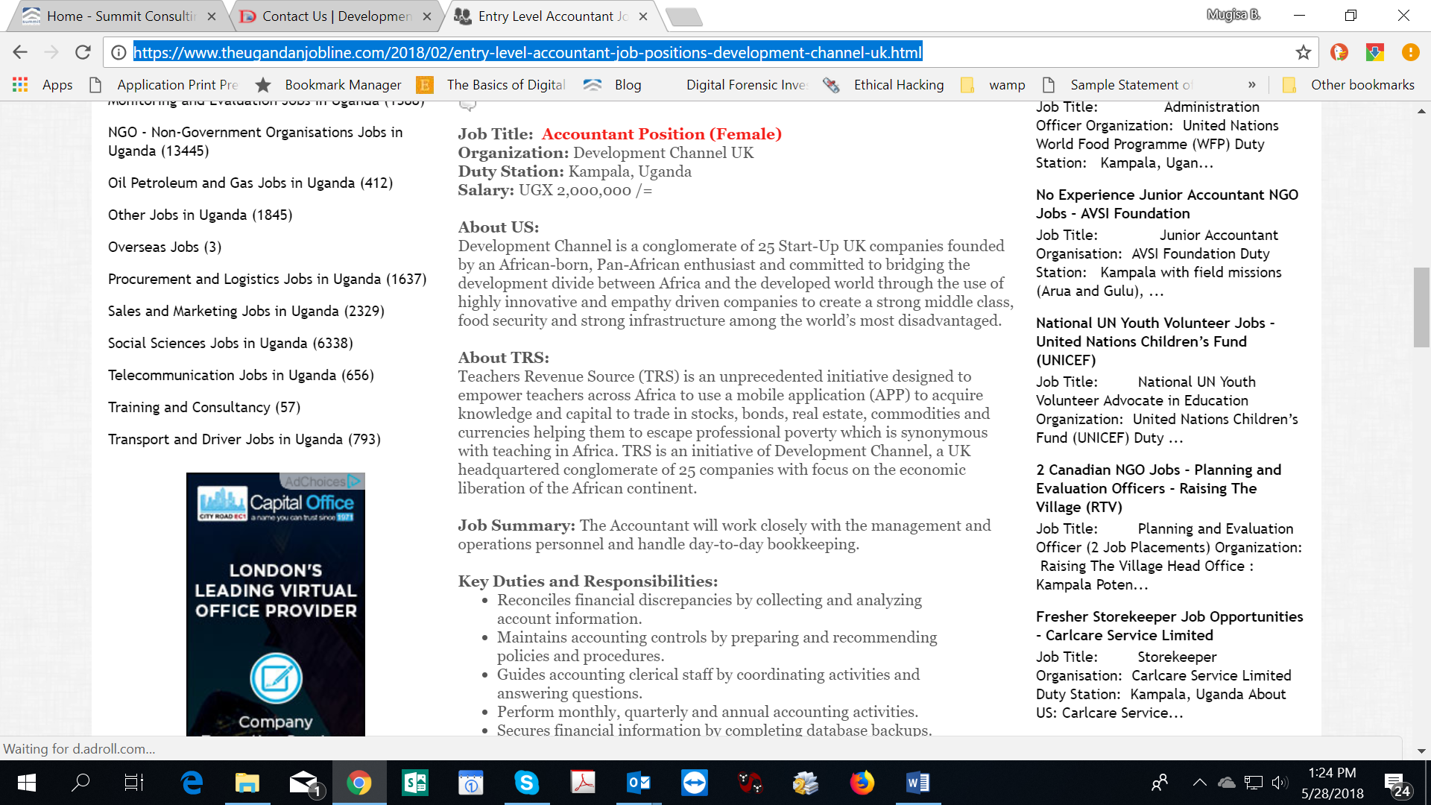This screenshot has height=805, width=1431.
Task: Open The Basics of Digital bookmark
Action: click(x=492, y=85)
